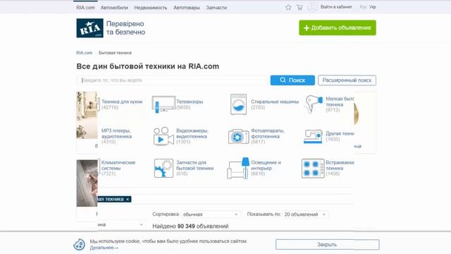This screenshot has width=451, height=254.
Task: Open Запчасти для бытовой техники link
Action: (x=194, y=165)
